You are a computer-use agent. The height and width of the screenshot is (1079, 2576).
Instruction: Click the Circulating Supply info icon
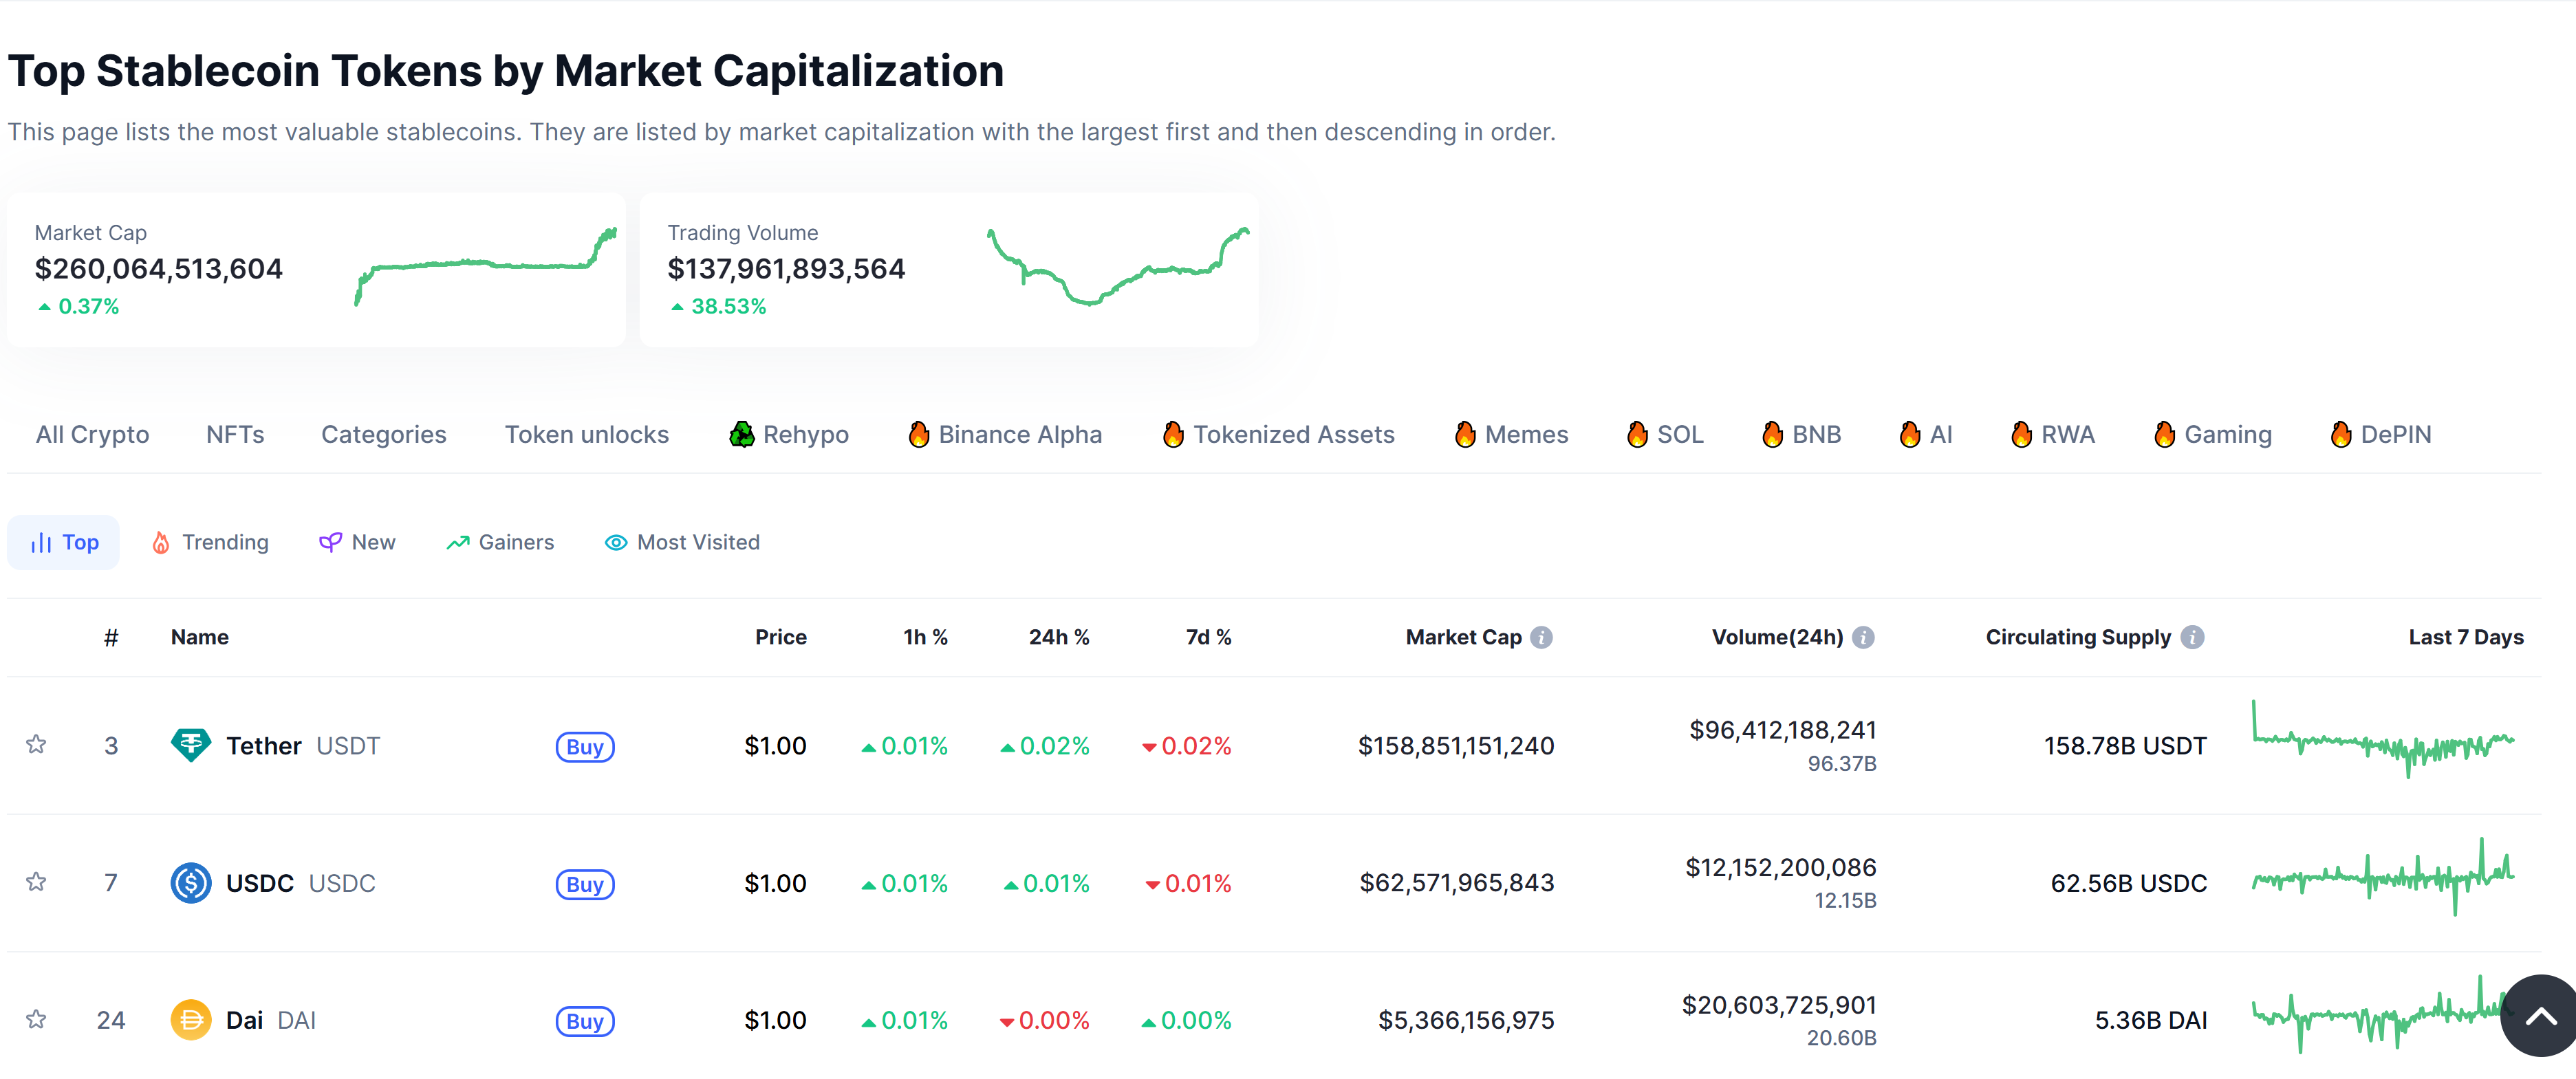click(x=2192, y=637)
